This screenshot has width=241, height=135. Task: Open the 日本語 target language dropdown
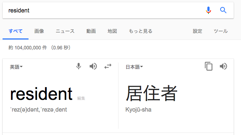(x=134, y=67)
